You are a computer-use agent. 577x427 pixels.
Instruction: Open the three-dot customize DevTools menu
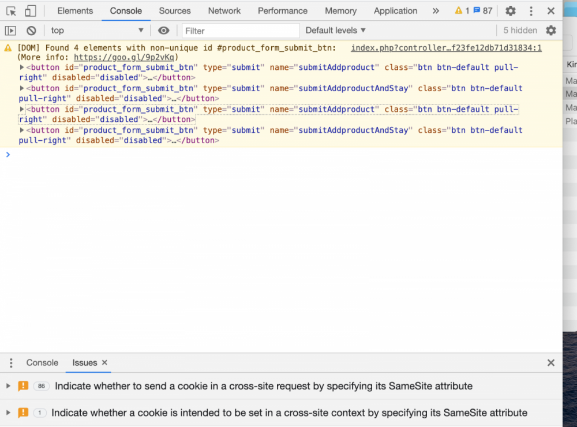click(531, 11)
